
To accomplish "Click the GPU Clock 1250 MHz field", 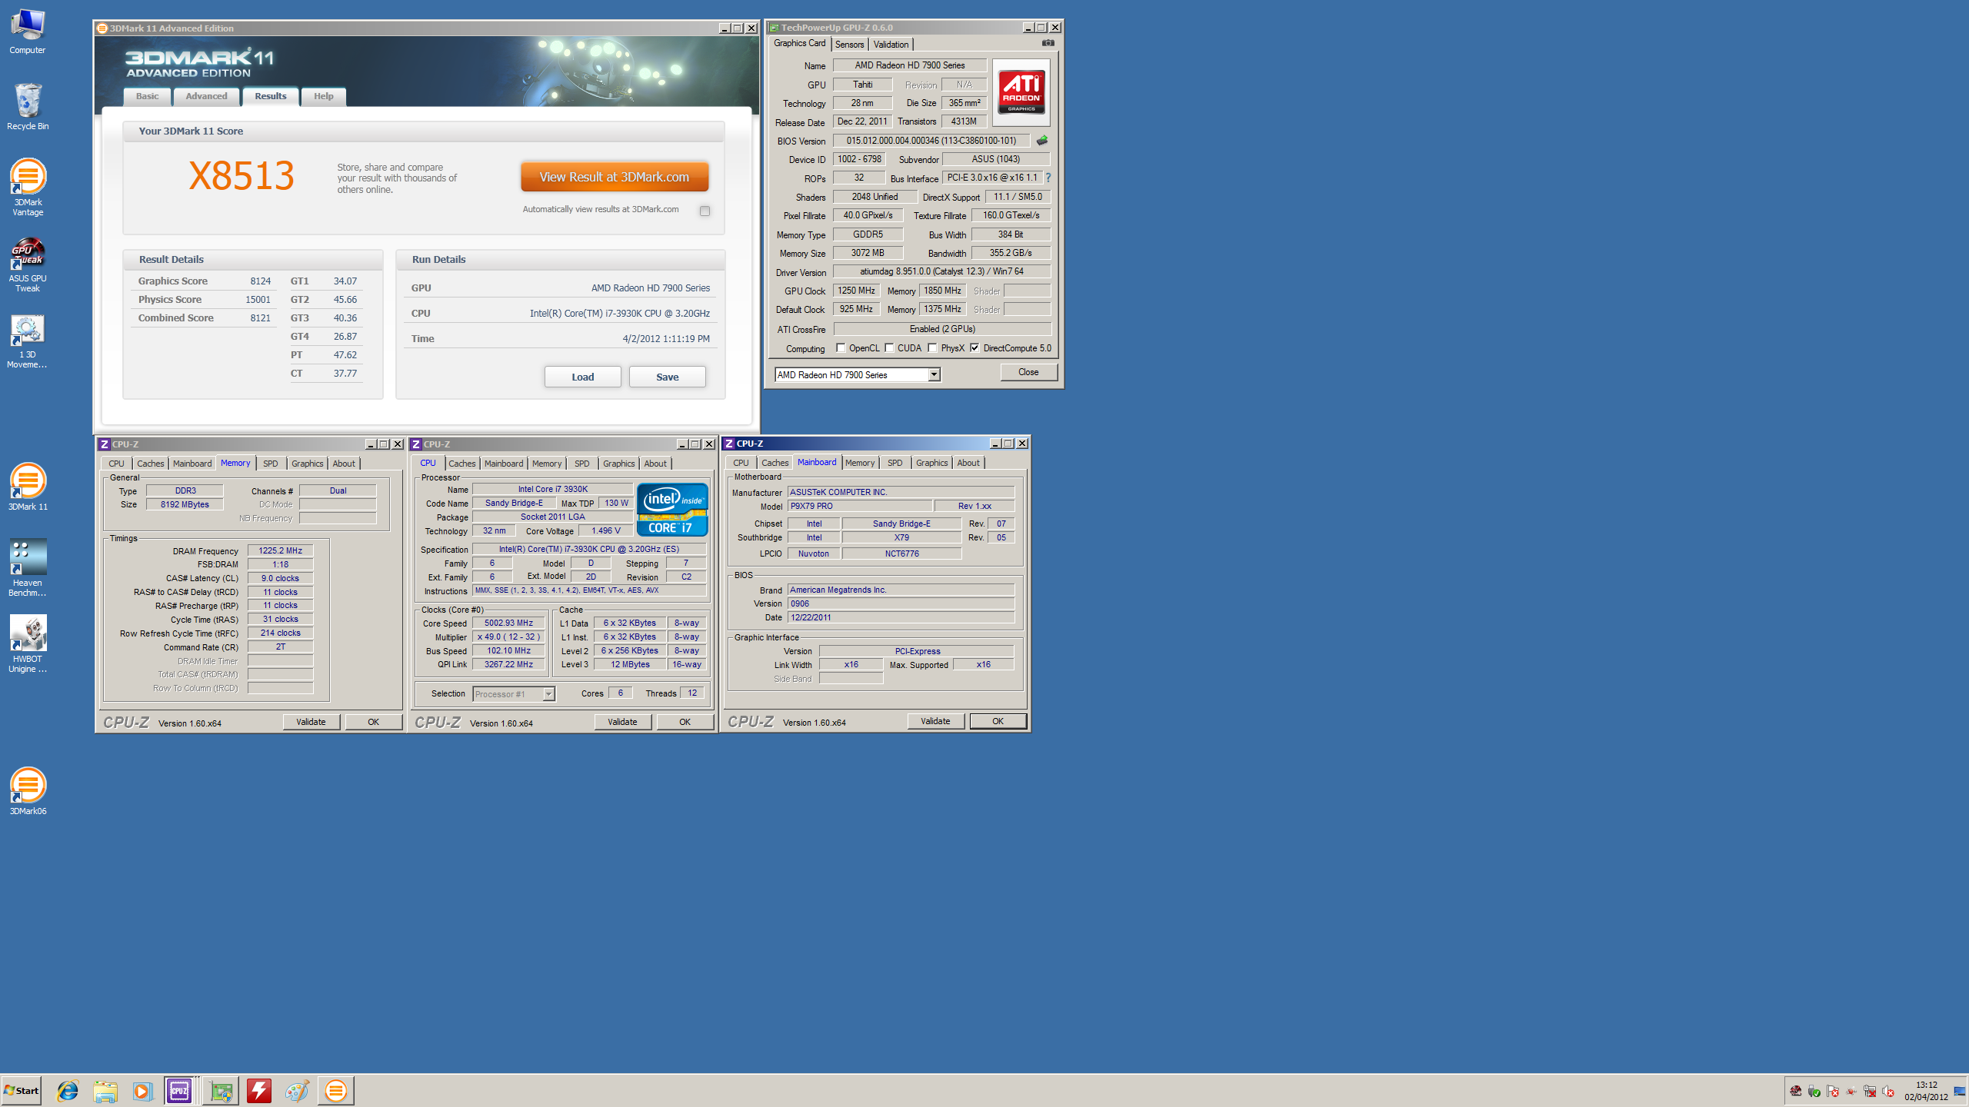I will pyautogui.click(x=856, y=291).
